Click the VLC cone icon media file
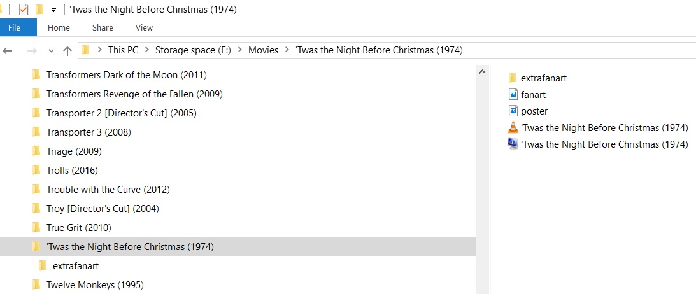Viewport: 696px width, 294px height. (x=513, y=128)
